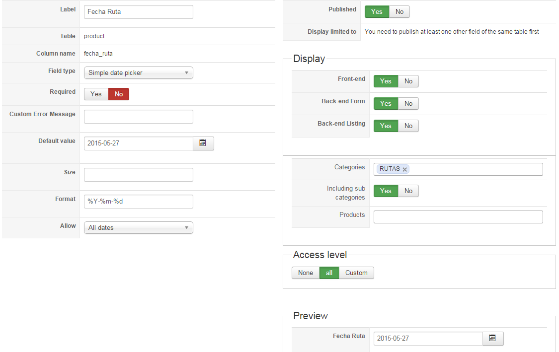Screen dimensions: 559x352
Task: Open the Field type dropdown
Action: (138, 72)
